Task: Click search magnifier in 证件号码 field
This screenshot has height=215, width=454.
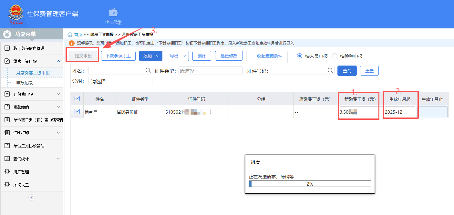Action: pos(330,71)
